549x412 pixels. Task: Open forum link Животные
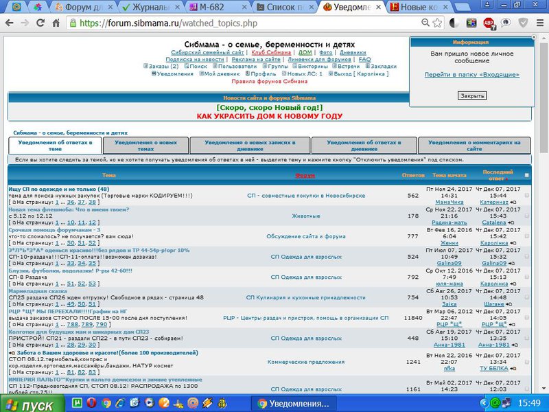[x=306, y=216]
